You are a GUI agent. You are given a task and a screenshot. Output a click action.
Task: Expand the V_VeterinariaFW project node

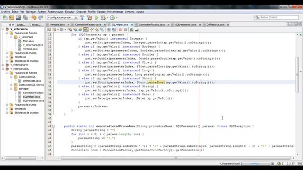click(3, 65)
